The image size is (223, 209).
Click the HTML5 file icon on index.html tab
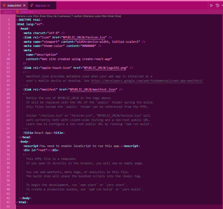point(4,5)
